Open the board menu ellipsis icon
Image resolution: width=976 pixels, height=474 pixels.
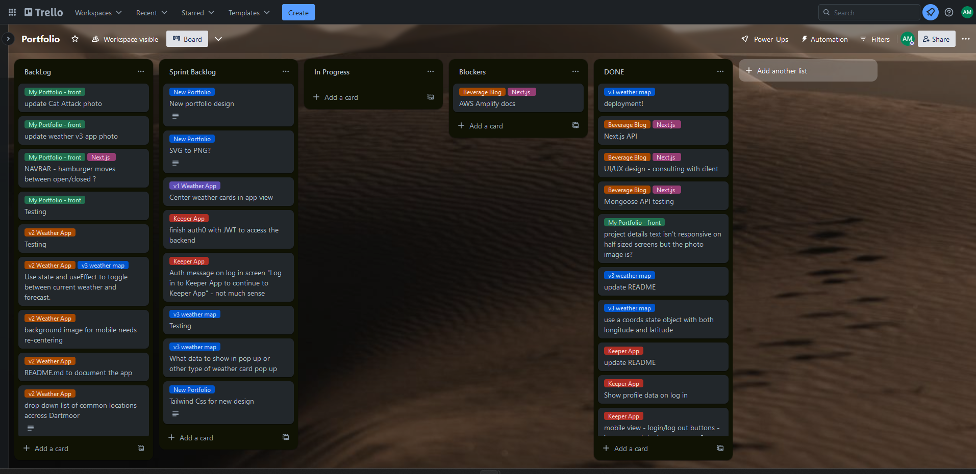pos(966,39)
